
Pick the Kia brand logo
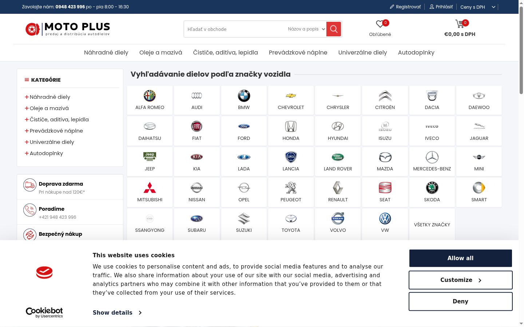click(197, 157)
